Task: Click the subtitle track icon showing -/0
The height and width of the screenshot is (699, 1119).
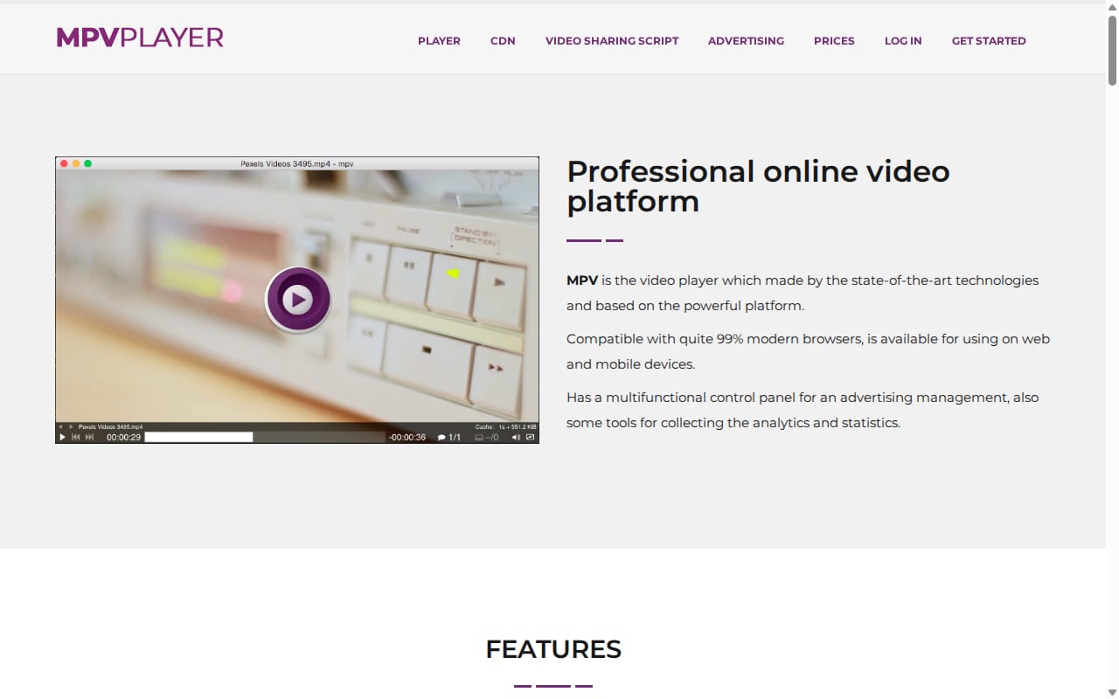Action: (487, 437)
